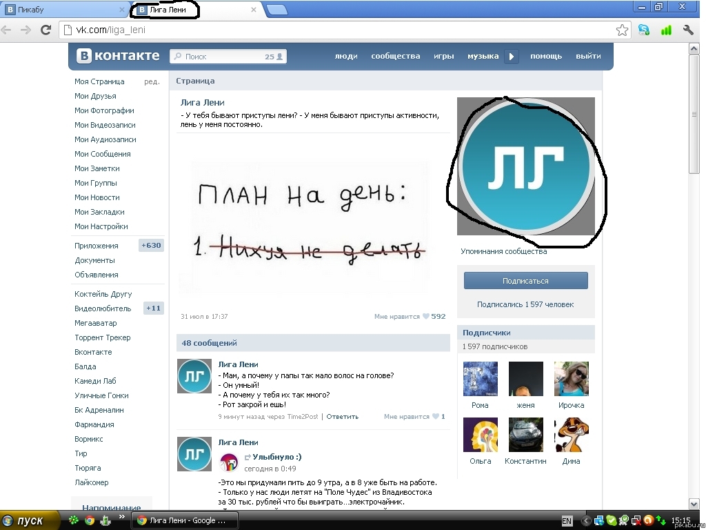Click the Skype extension icon

click(x=644, y=30)
